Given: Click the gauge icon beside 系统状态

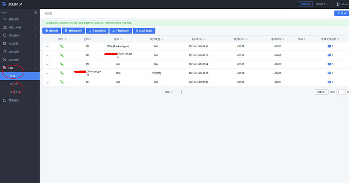Looking at the screenshot, I should pos(5,19).
